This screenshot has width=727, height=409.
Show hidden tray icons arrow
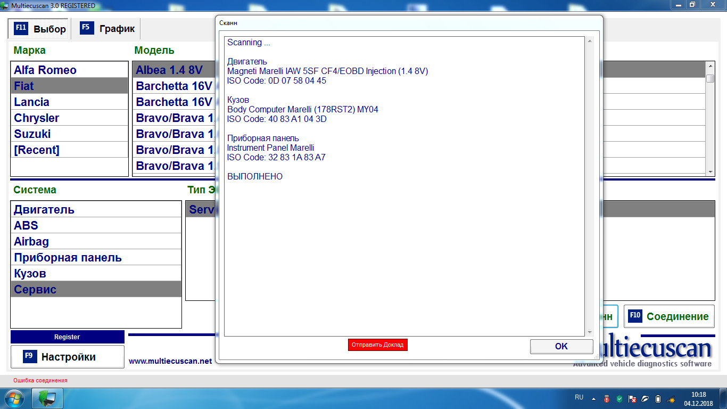tap(593, 398)
